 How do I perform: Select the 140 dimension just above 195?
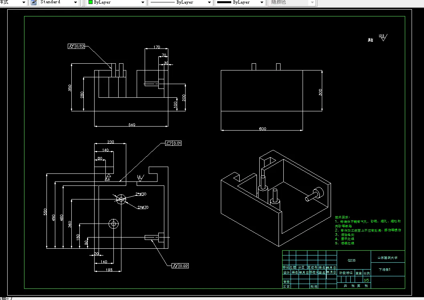[104, 262]
